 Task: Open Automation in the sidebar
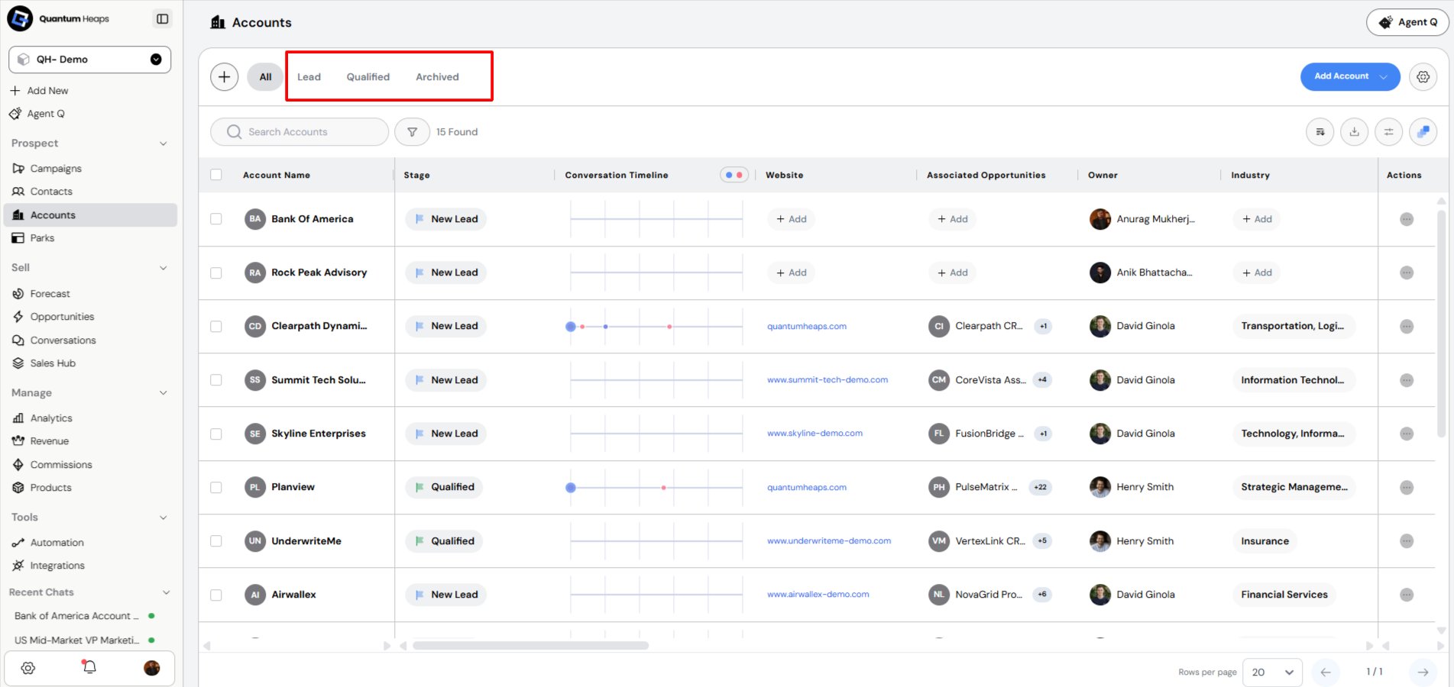(57, 543)
